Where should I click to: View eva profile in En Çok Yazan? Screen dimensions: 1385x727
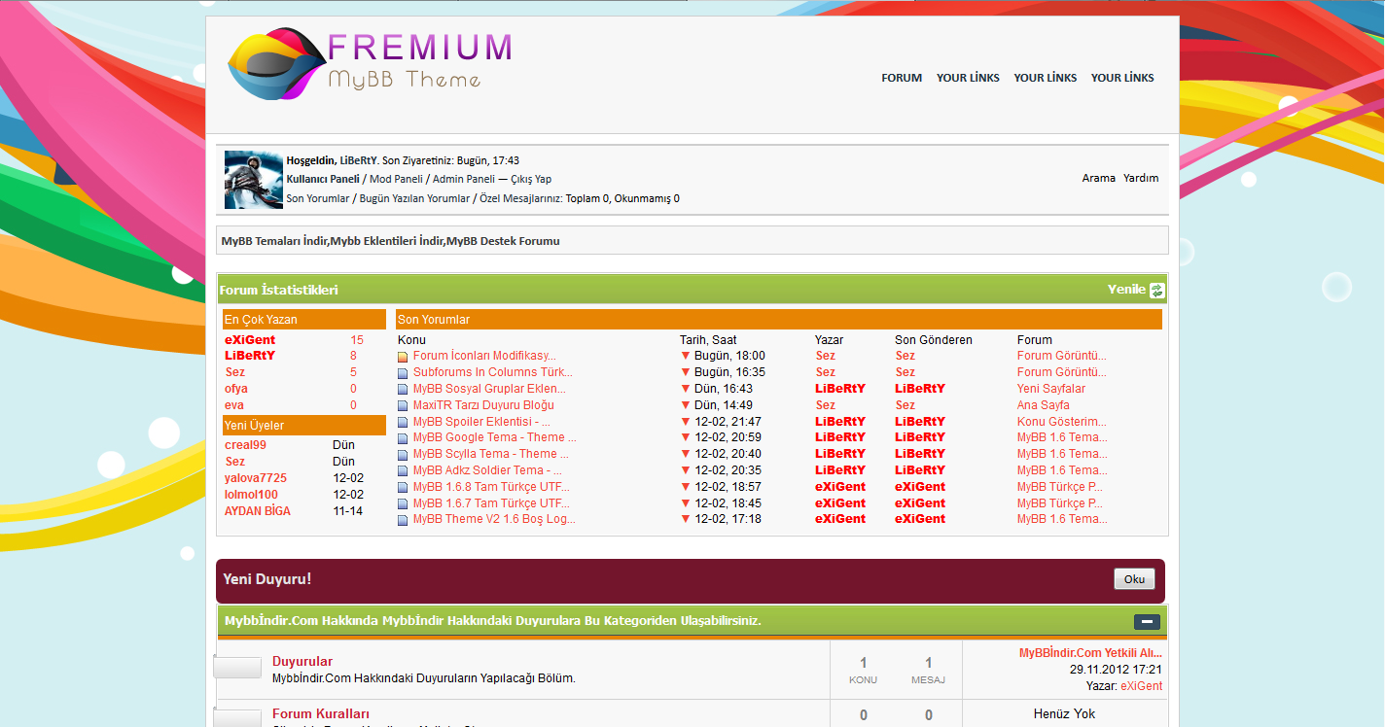coord(234,405)
